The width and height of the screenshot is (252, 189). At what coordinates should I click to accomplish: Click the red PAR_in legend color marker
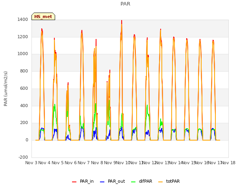(74, 182)
